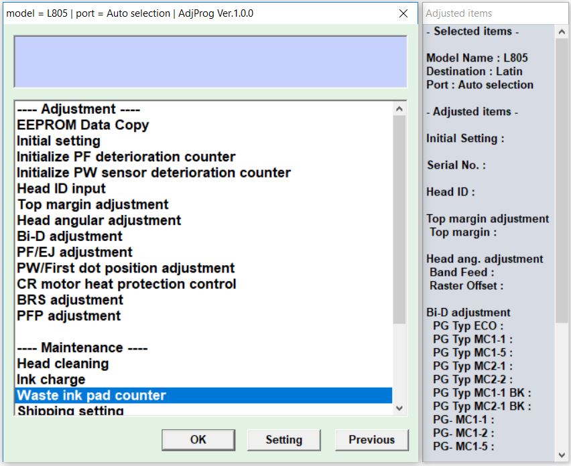Click Adjusted items panel scroll up arrow

click(562, 32)
